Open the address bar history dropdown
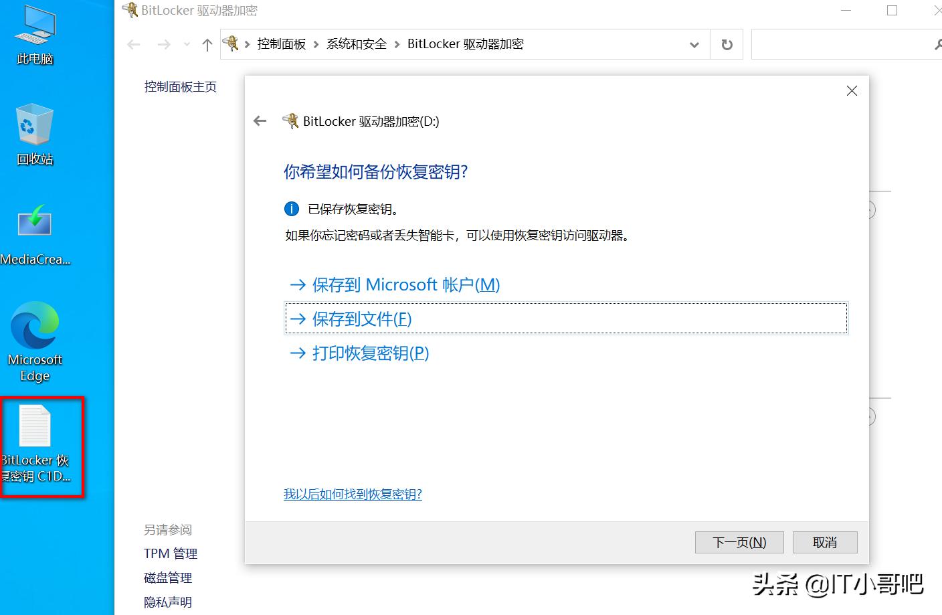 point(694,43)
